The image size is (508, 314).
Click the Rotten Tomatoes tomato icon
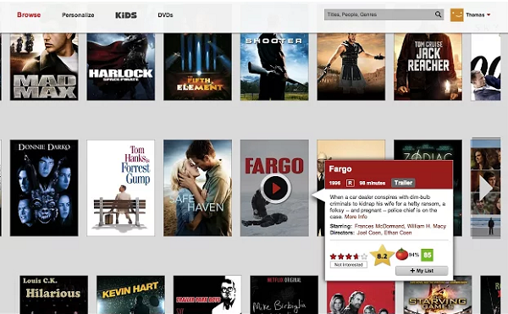click(x=402, y=255)
